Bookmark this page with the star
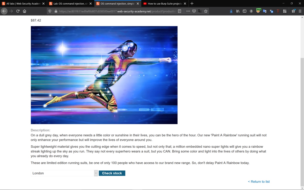Screen dimensions: 304x190 206,11
